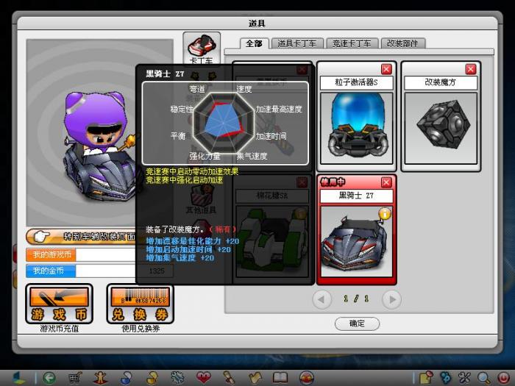Screen dimensions: 515x386
Task: Click the 使用中 in-use badge
Action: 333,182
